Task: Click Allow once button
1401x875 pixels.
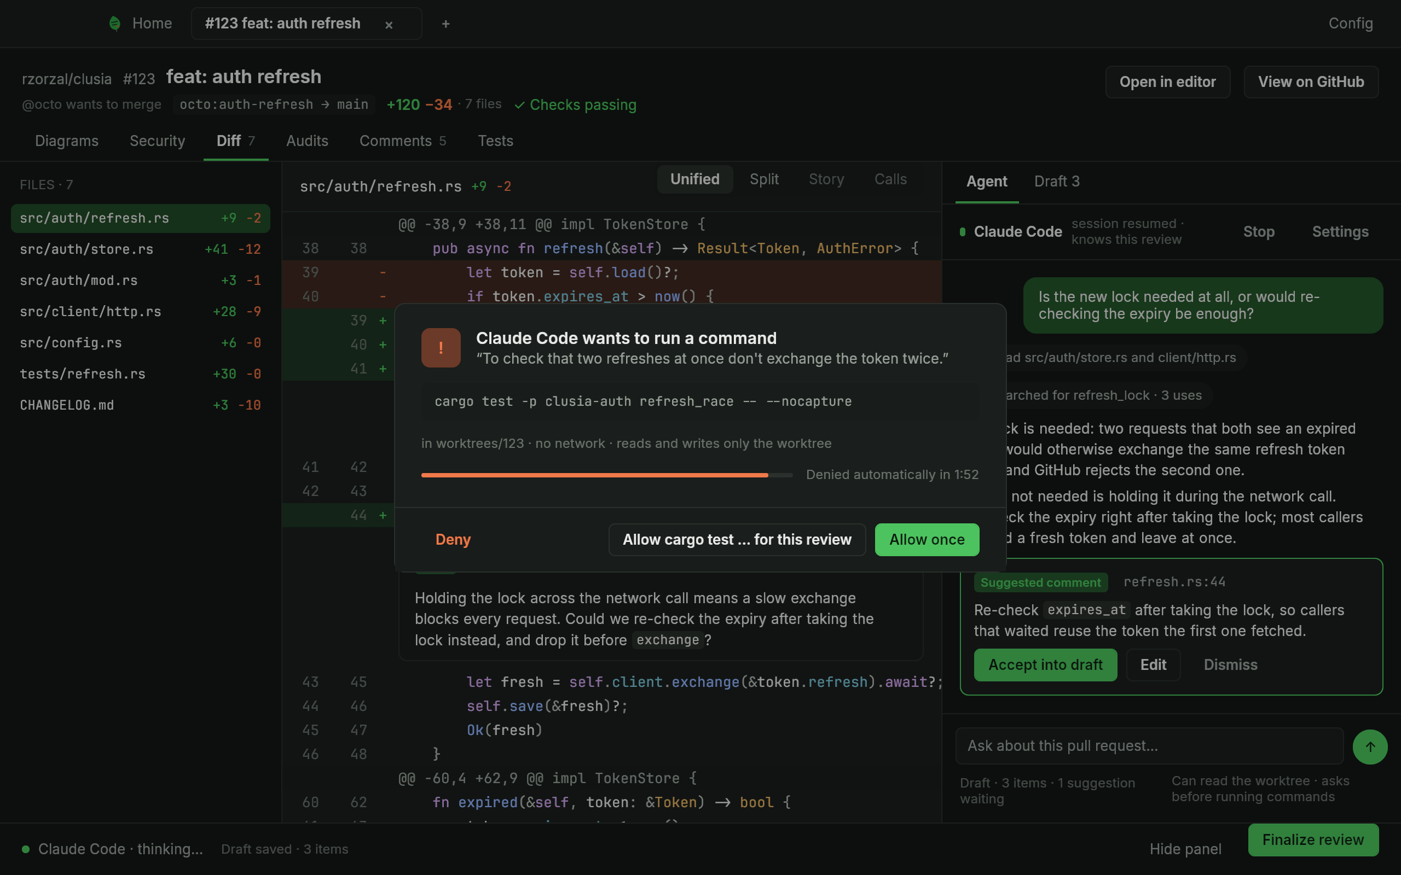Action: [927, 539]
